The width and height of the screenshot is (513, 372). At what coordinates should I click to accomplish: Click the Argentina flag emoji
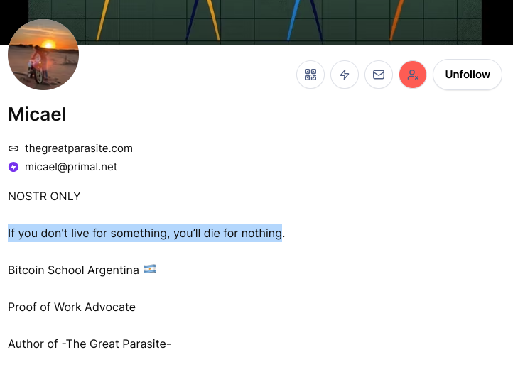click(x=150, y=269)
